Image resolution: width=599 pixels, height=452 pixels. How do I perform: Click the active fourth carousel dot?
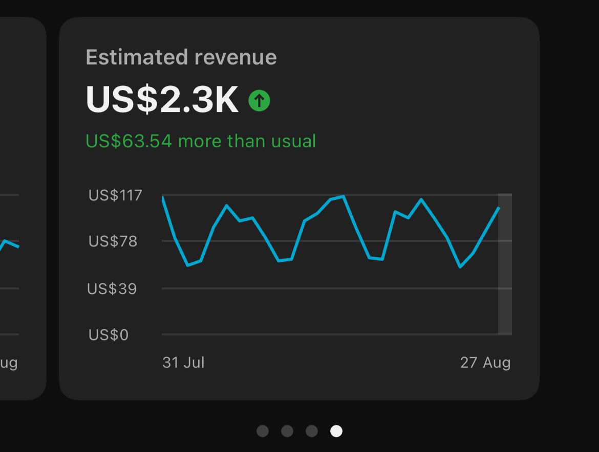tap(336, 431)
